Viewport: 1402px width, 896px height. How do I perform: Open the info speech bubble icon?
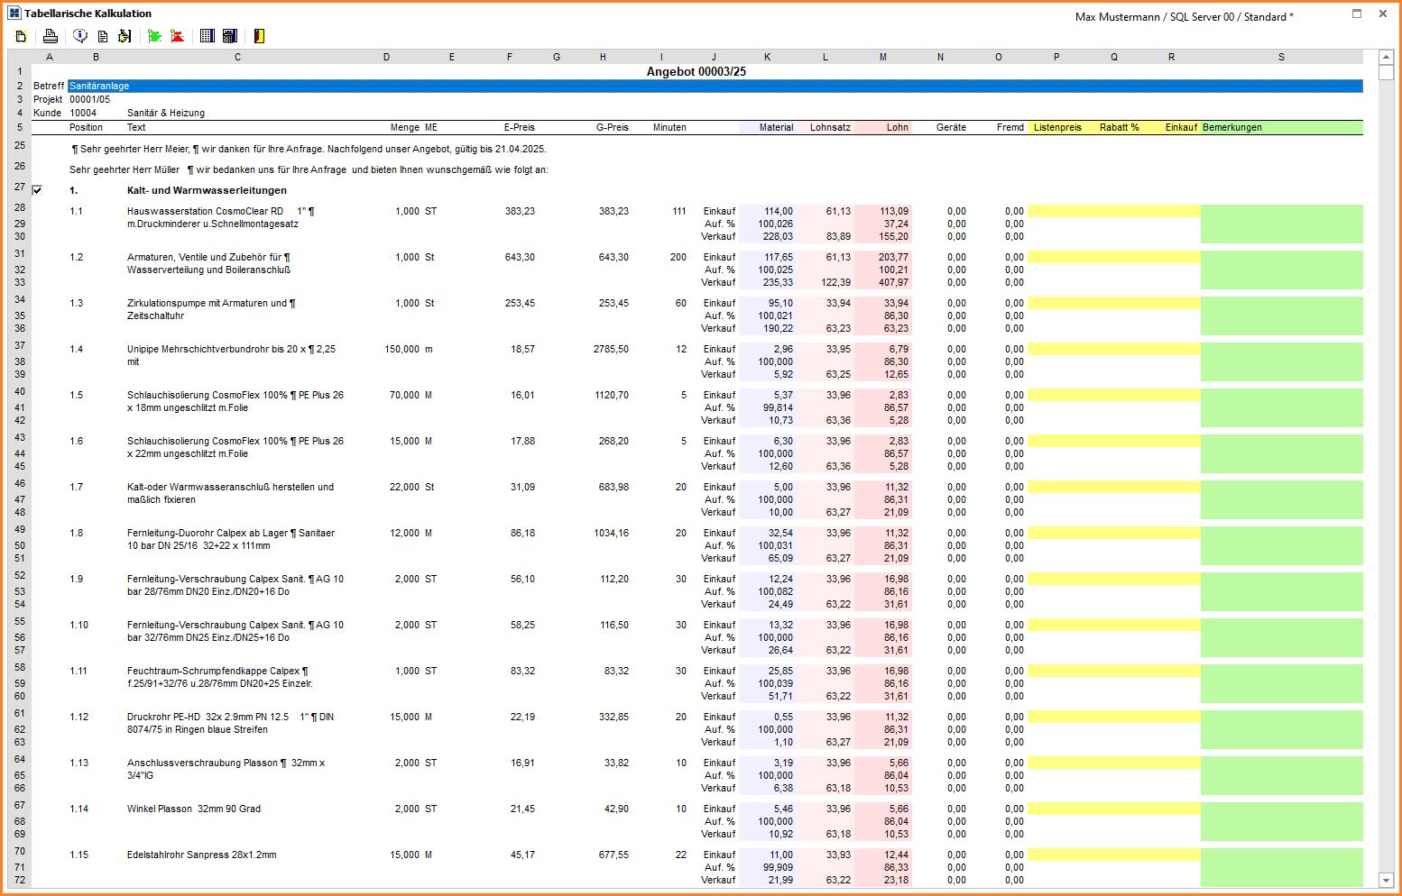pyautogui.click(x=80, y=36)
